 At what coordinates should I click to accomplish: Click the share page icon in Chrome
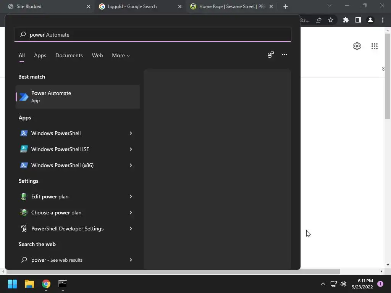[x=318, y=20]
